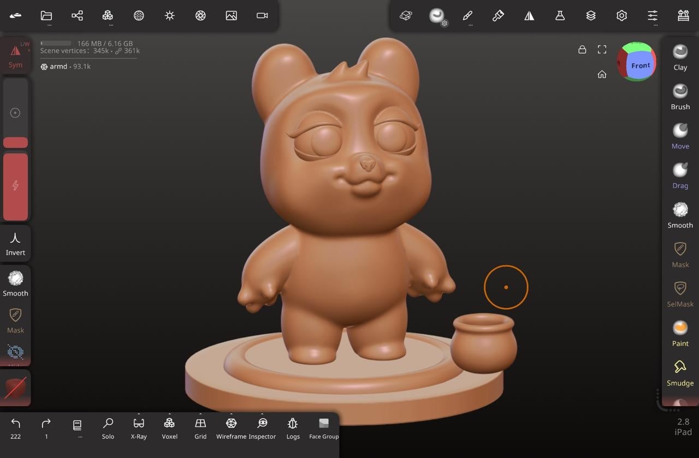Open the Interface sliders menu

pyautogui.click(x=653, y=16)
